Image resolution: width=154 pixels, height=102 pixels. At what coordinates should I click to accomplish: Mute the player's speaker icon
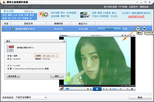tap(110, 89)
